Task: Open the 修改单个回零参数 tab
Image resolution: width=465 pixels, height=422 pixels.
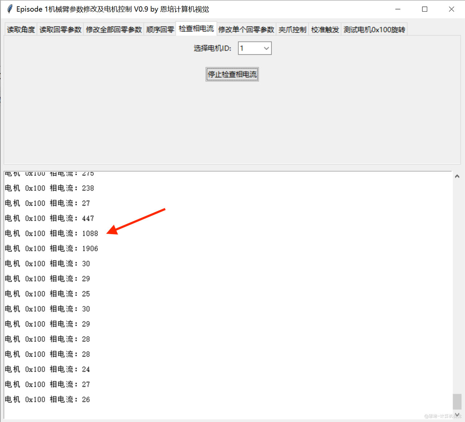Action: coord(246,29)
